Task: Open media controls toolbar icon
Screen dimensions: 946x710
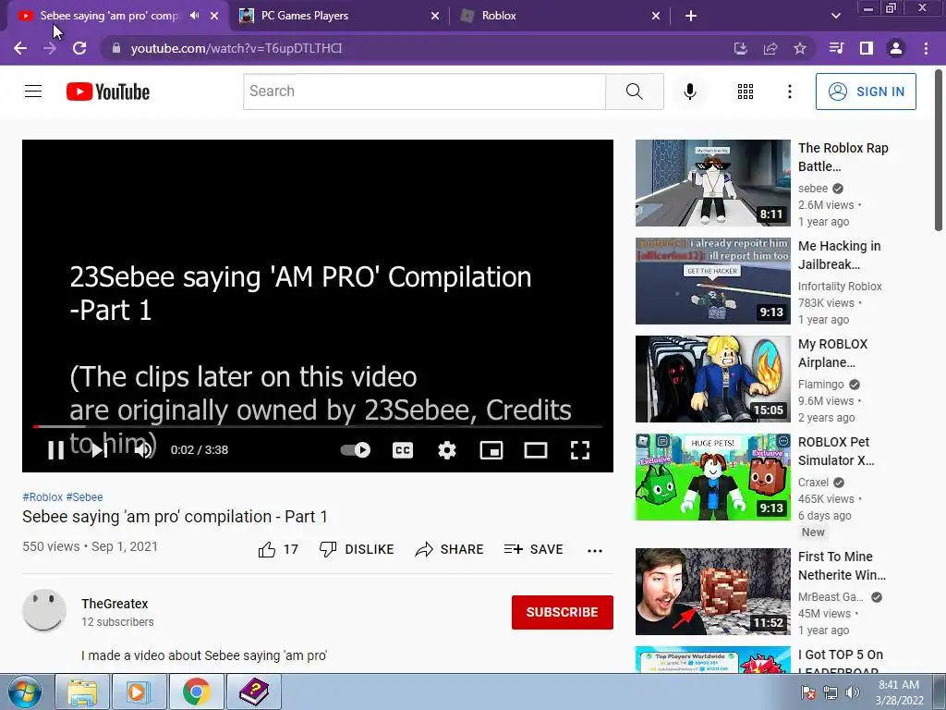Action: [x=836, y=48]
